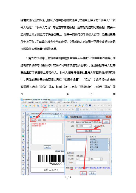136x193 pixels.
Task: Click the last blue fit-view icon
Action: coord(90,106)
